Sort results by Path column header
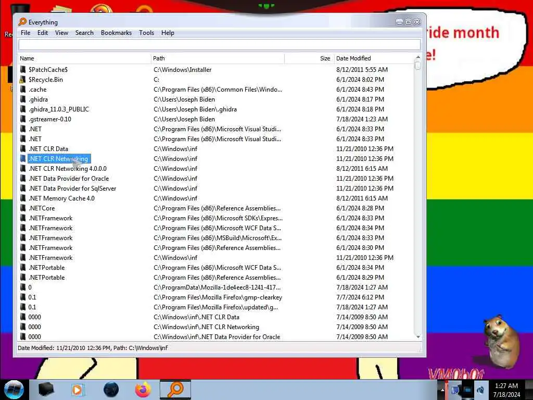The width and height of the screenshot is (533, 400). tap(218, 58)
